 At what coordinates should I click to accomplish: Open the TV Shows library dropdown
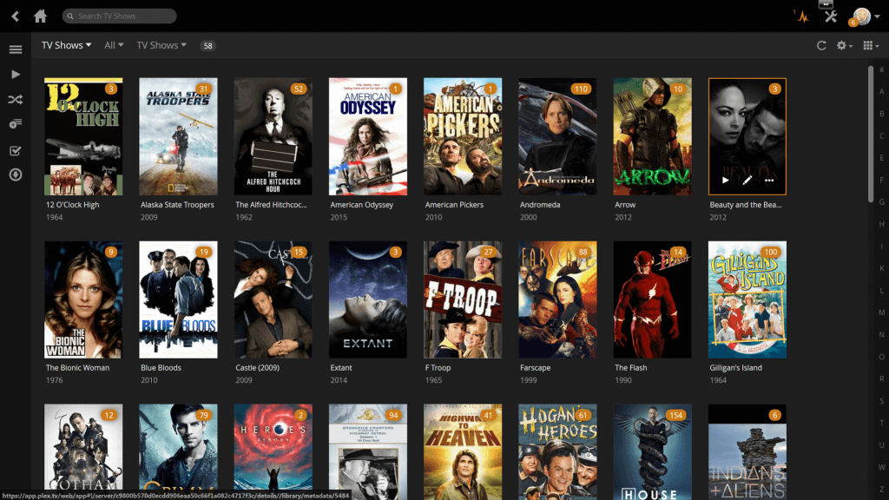[x=66, y=45]
